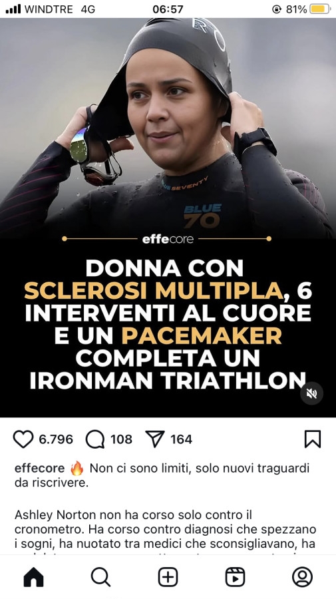Tap the 164 shares count

[182, 439]
